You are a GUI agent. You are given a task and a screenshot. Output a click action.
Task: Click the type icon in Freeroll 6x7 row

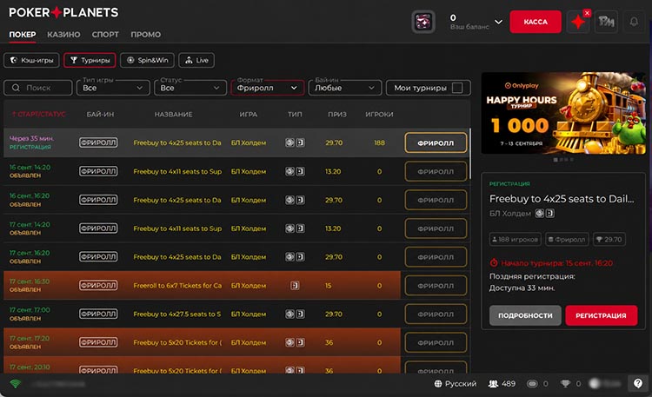(295, 286)
